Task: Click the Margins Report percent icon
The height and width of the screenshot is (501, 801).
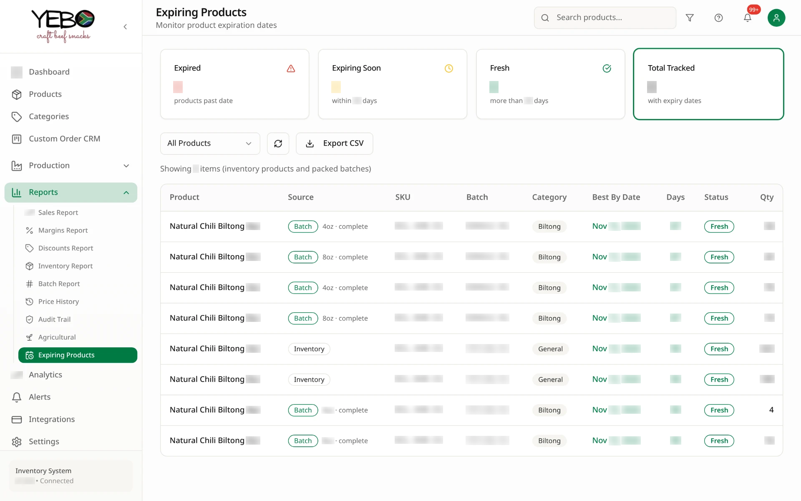Action: click(x=29, y=230)
